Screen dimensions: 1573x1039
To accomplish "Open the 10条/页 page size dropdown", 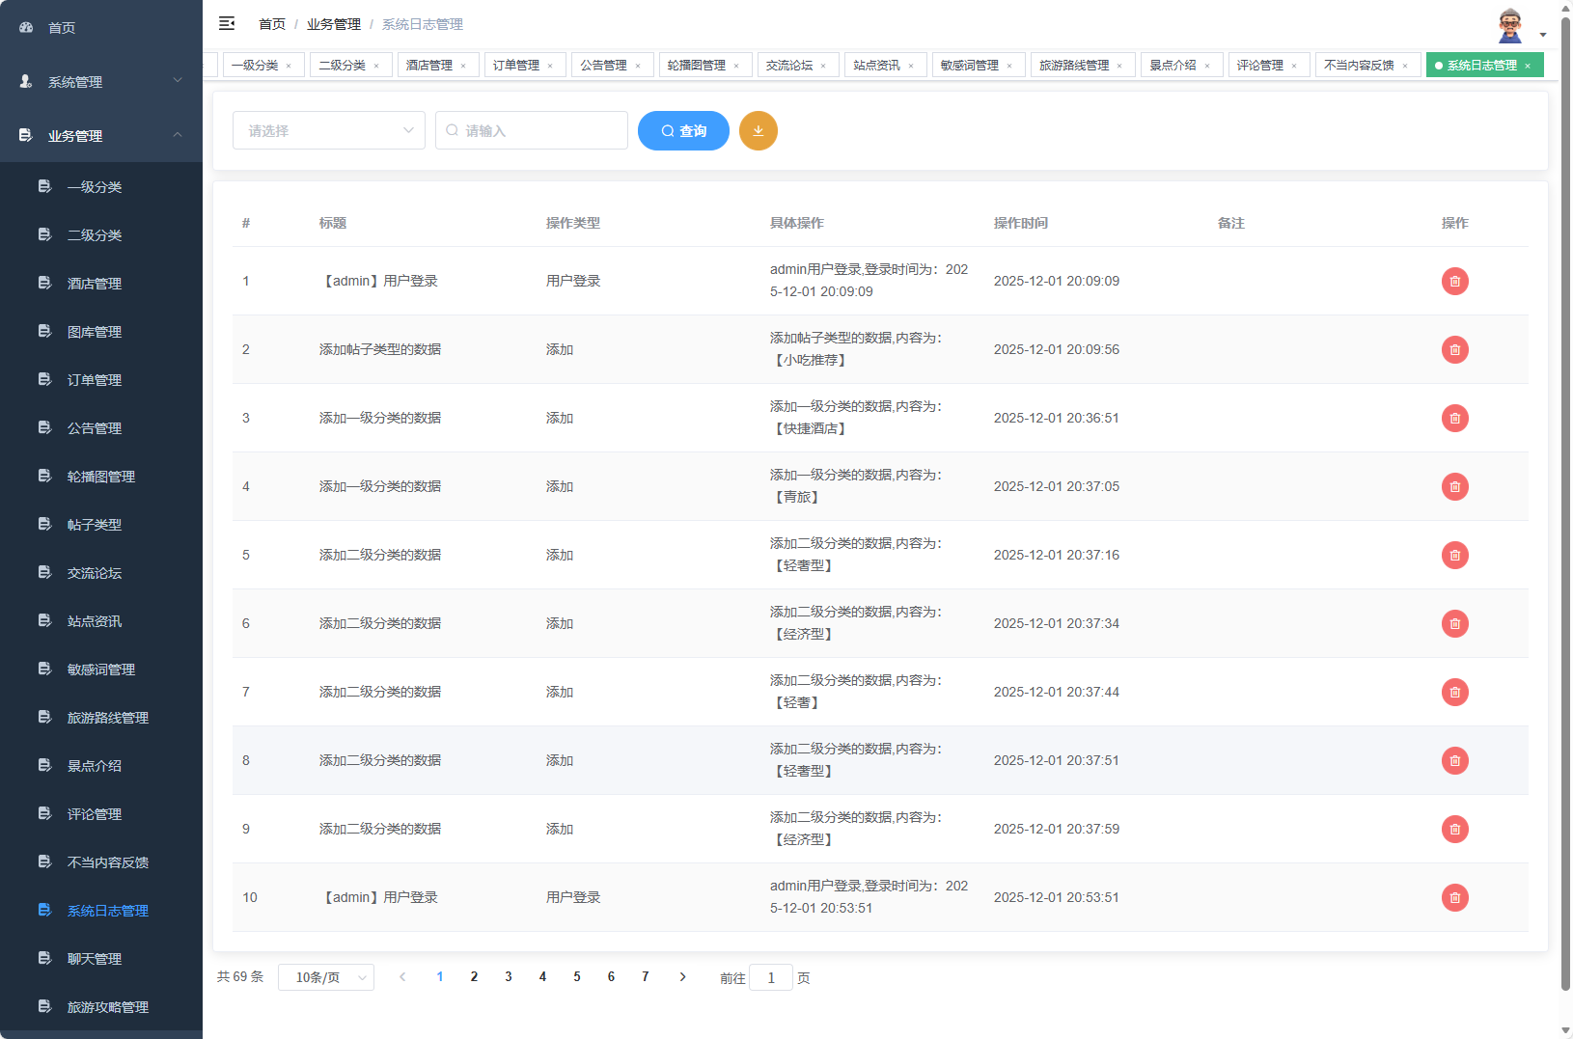I will click(325, 976).
